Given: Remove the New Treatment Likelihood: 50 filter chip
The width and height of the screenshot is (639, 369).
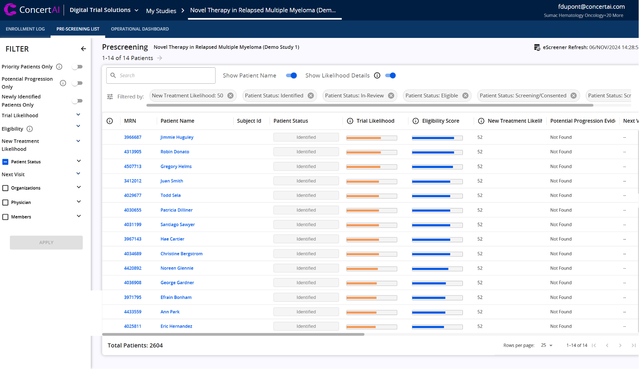Looking at the screenshot, I should coord(231,96).
